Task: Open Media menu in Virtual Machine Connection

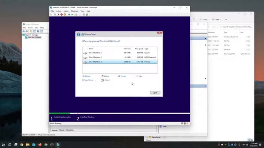Action: click(66, 11)
